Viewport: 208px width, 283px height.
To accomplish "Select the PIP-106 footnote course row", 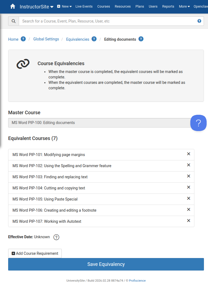I will (101, 210).
